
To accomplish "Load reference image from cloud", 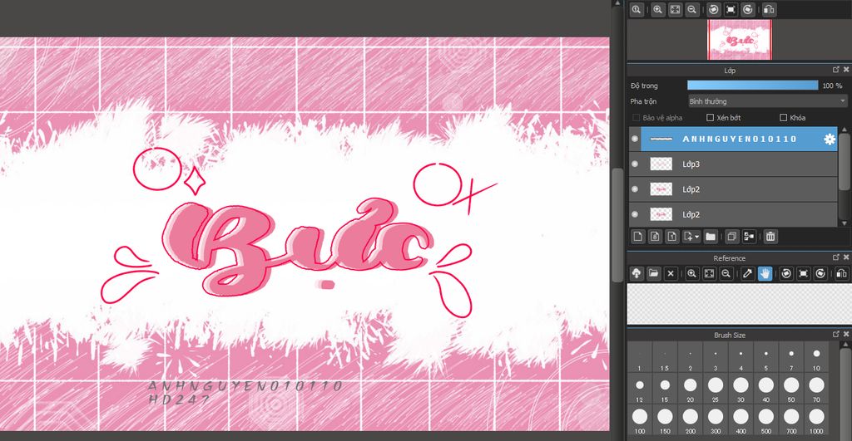I will point(637,273).
